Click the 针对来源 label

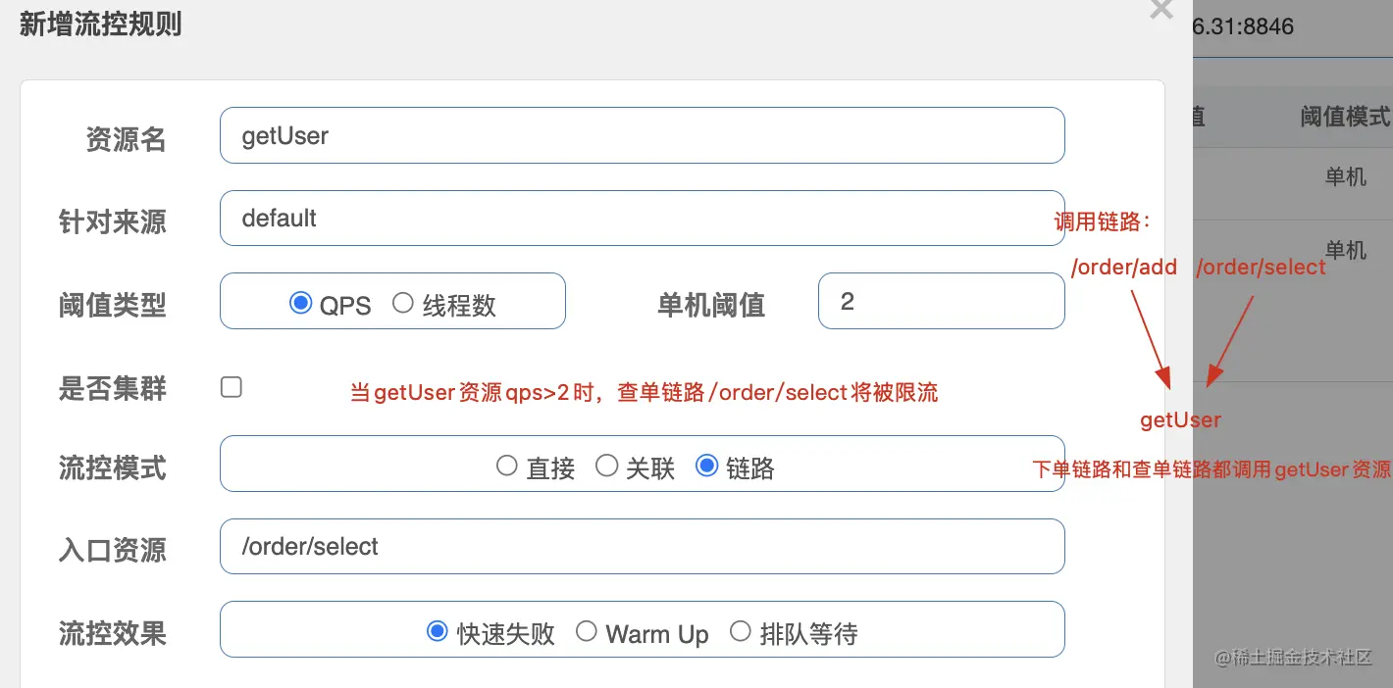113,222
